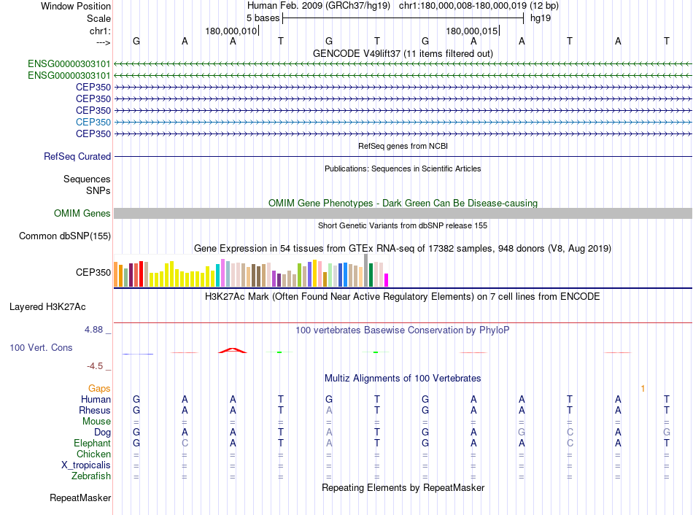The image size is (693, 515).
Task: Click the magenta bar in GTEx expression chart
Action: (386, 280)
